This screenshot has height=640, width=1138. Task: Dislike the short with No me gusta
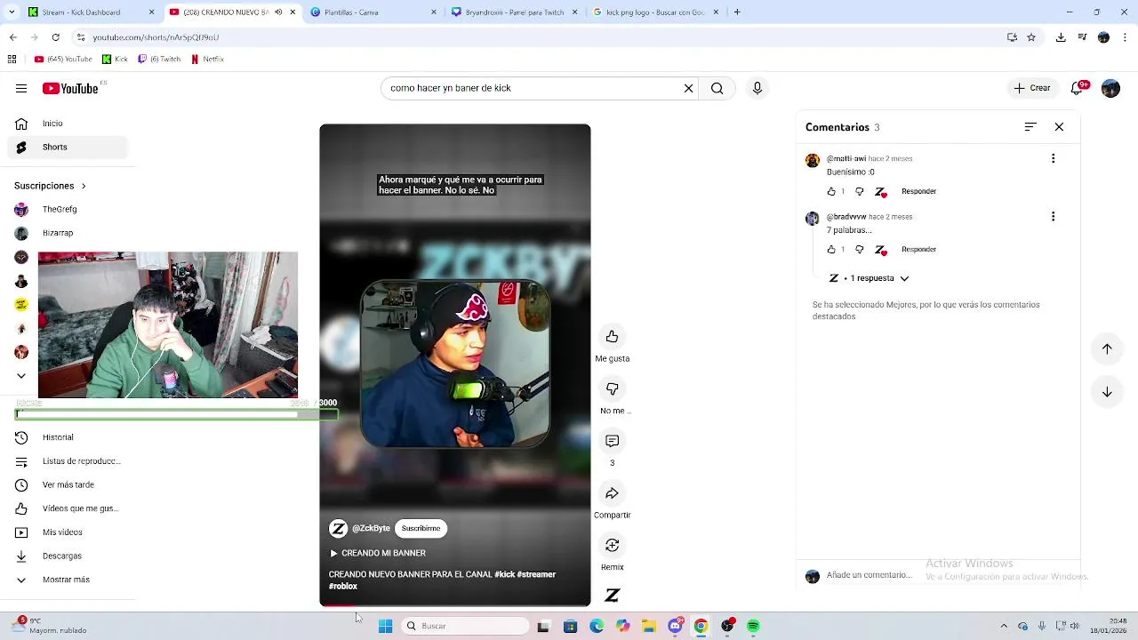(612, 388)
